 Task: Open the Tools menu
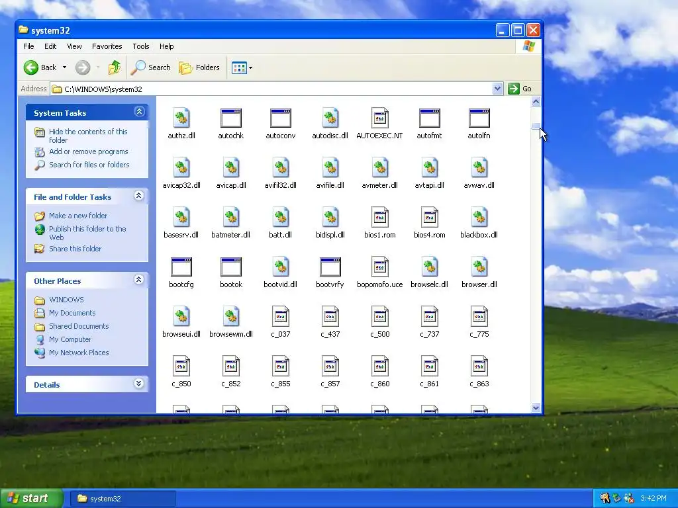pos(140,46)
